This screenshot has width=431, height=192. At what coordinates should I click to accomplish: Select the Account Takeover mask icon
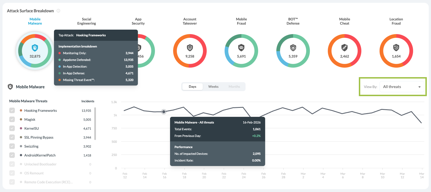pyautogui.click(x=190, y=48)
